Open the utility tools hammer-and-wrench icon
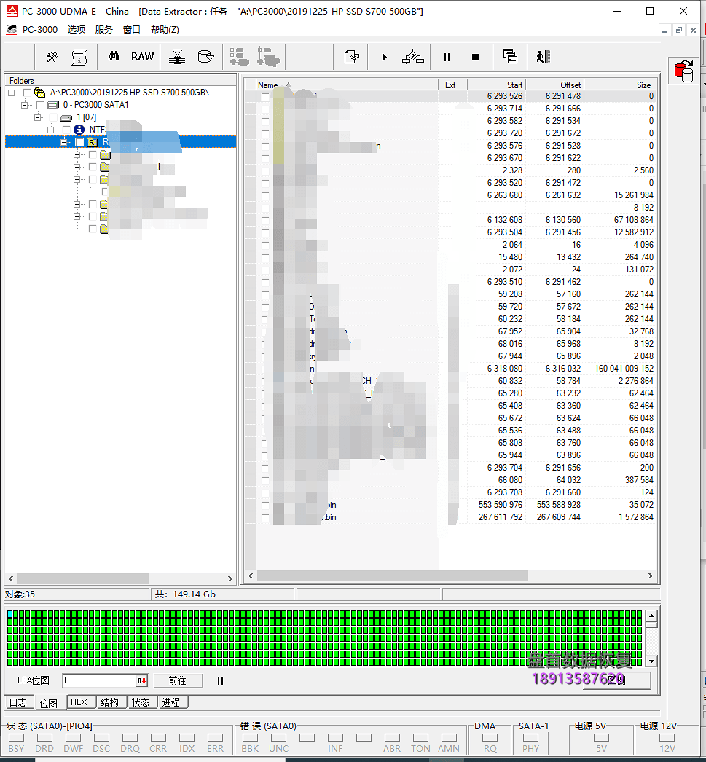 click(x=52, y=58)
